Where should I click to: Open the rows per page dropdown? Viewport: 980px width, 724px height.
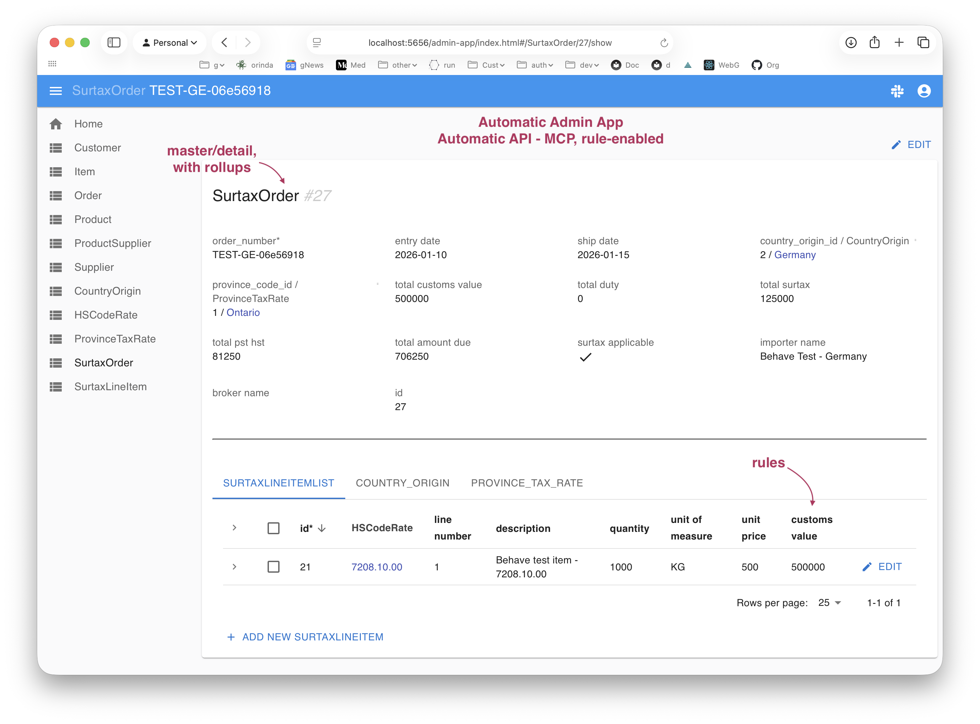(830, 603)
